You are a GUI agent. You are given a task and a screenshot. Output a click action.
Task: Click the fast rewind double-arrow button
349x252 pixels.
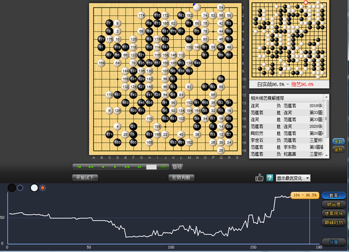click(91, 167)
